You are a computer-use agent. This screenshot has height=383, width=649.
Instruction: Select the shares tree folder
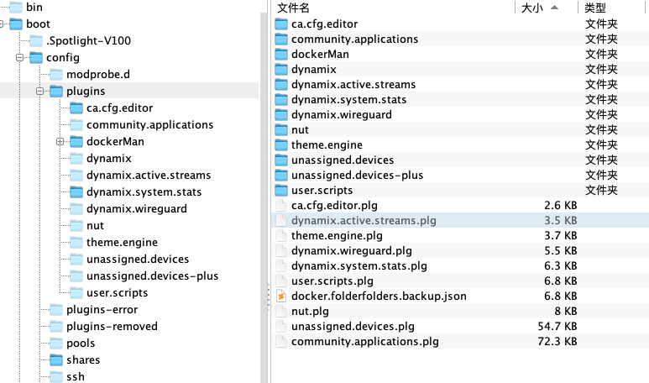click(83, 360)
